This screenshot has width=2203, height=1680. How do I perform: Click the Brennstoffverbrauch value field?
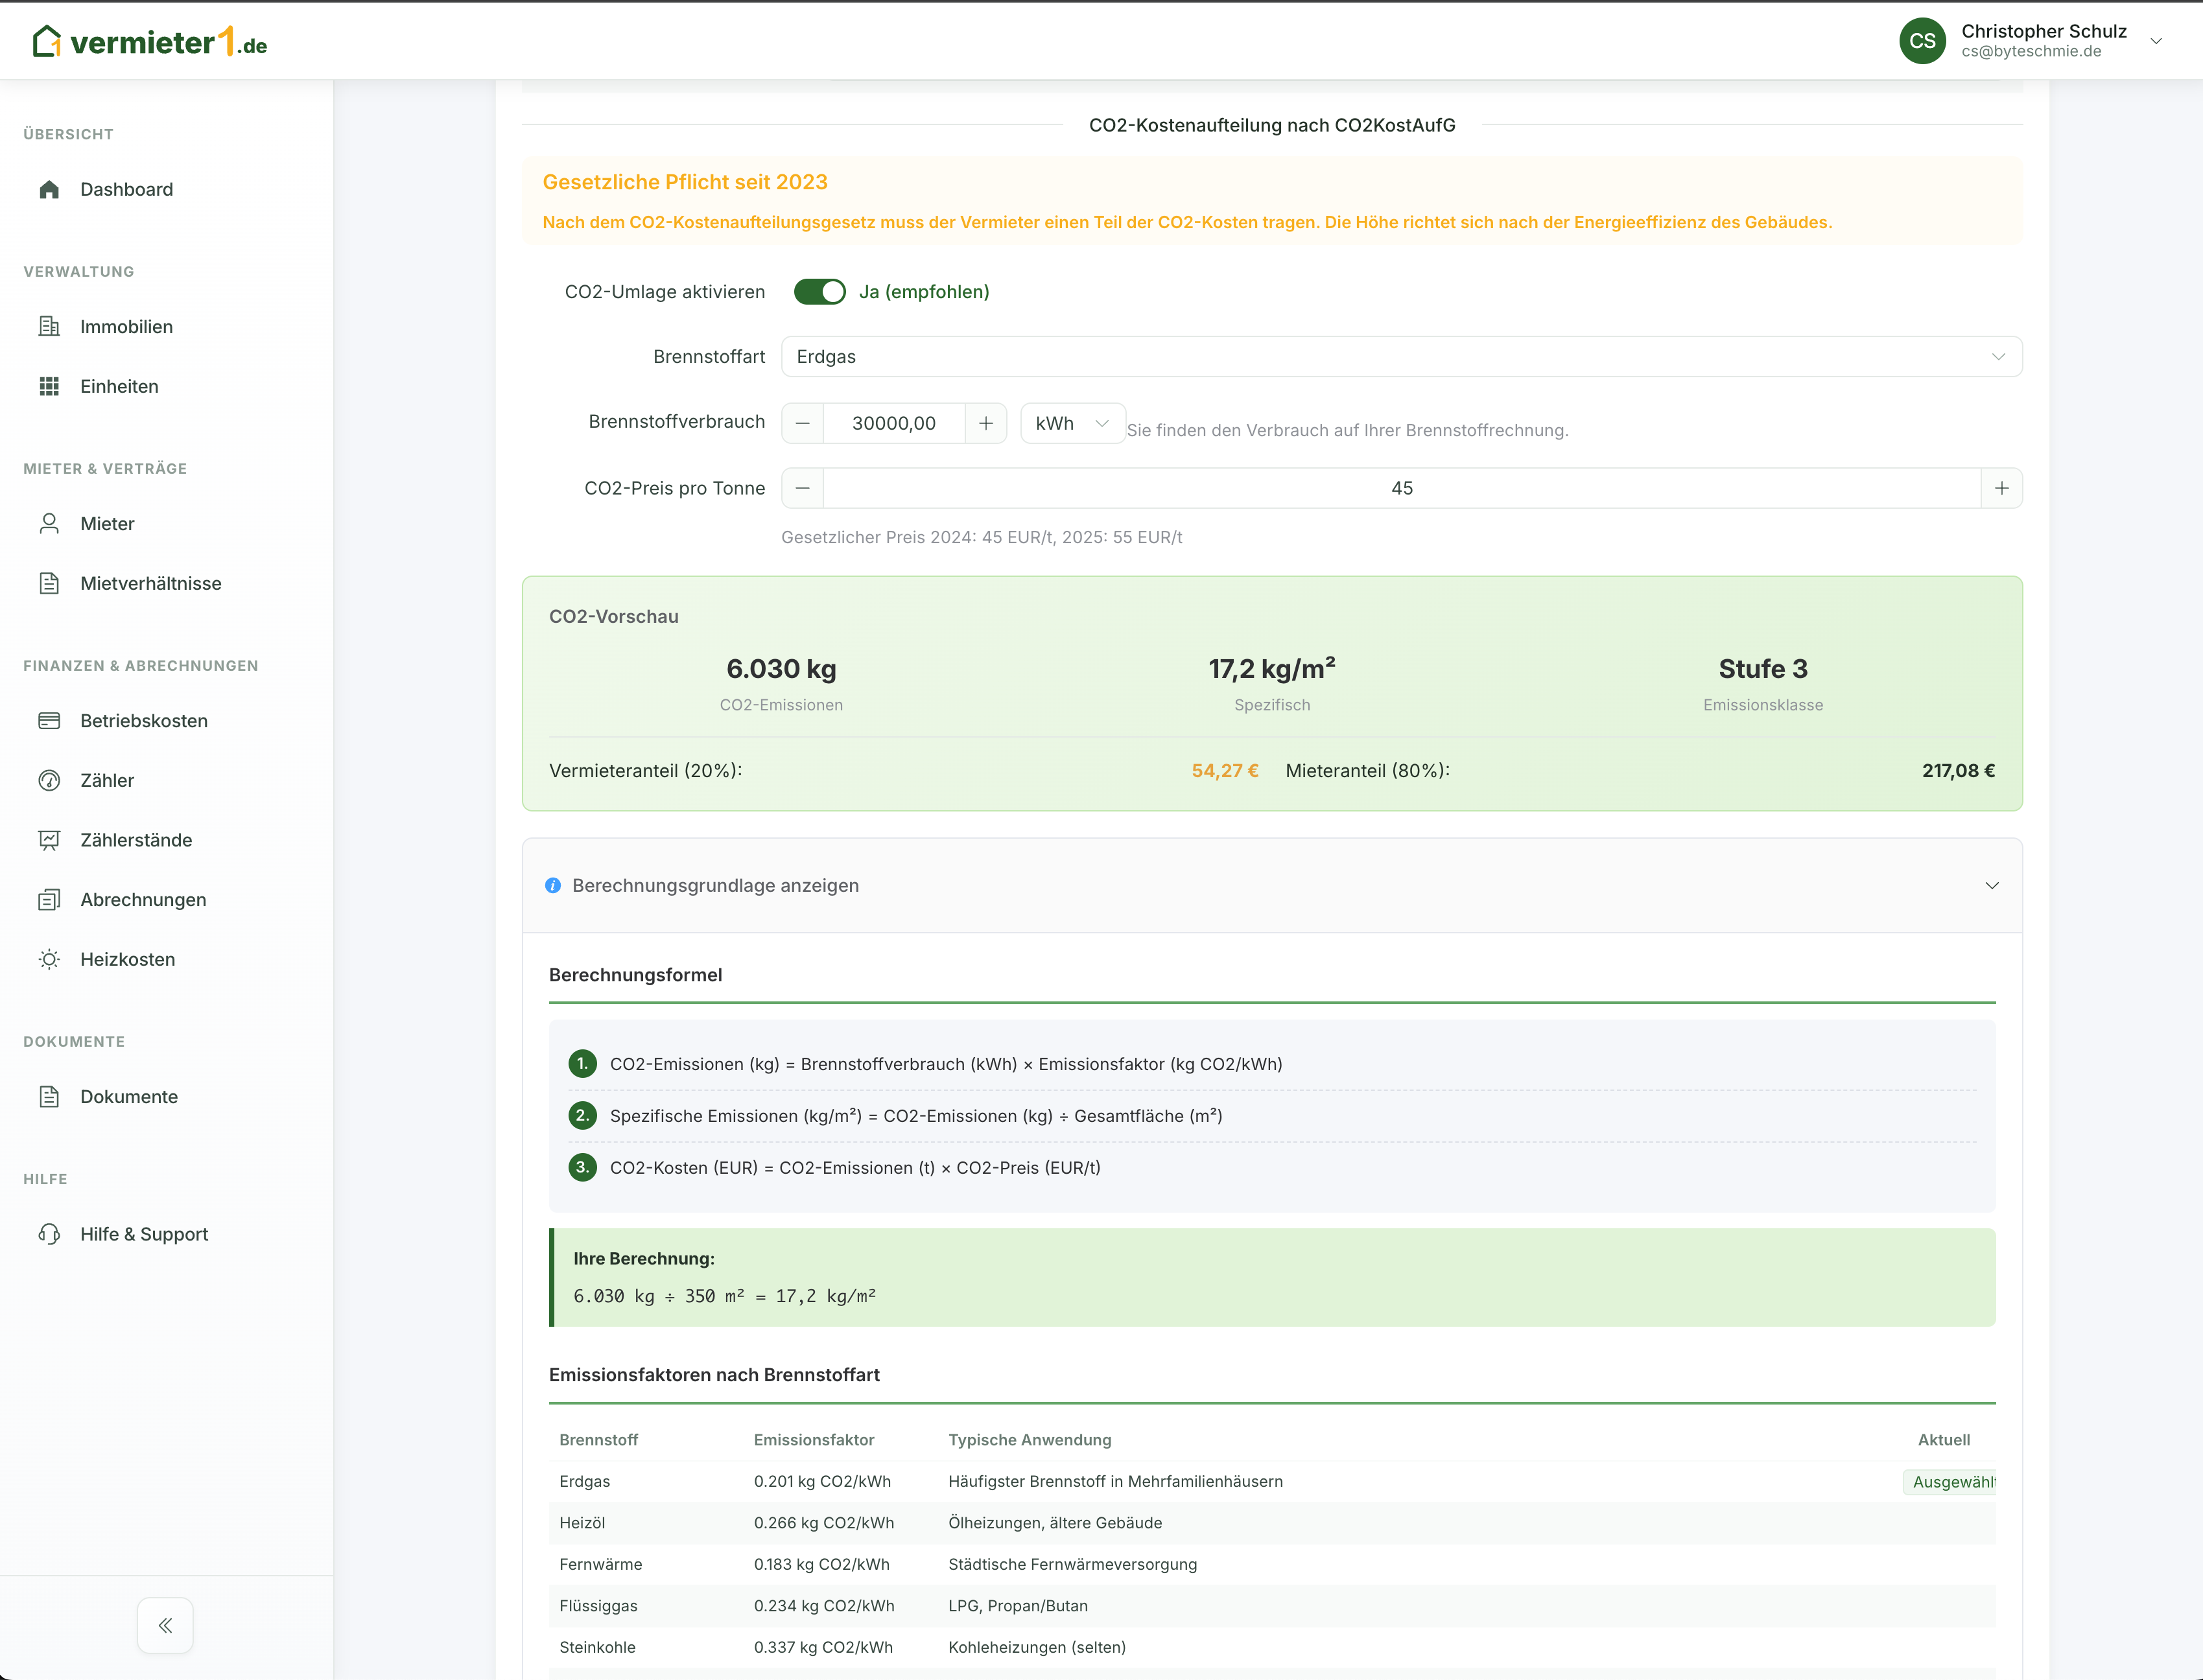893,423
